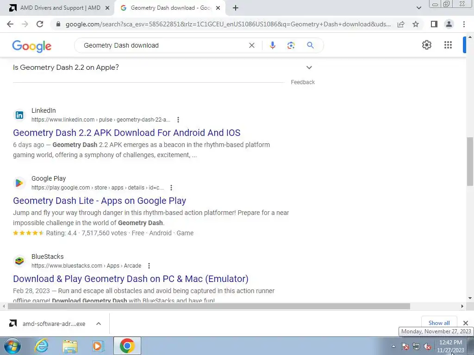This screenshot has height=355, width=474.
Task: Close the AMD Drivers and Support tab
Action: 107,8
